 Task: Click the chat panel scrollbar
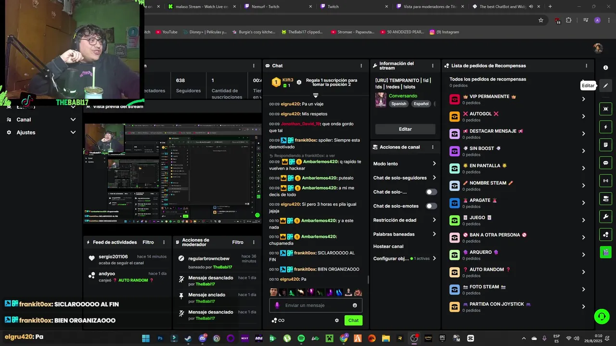point(368,279)
